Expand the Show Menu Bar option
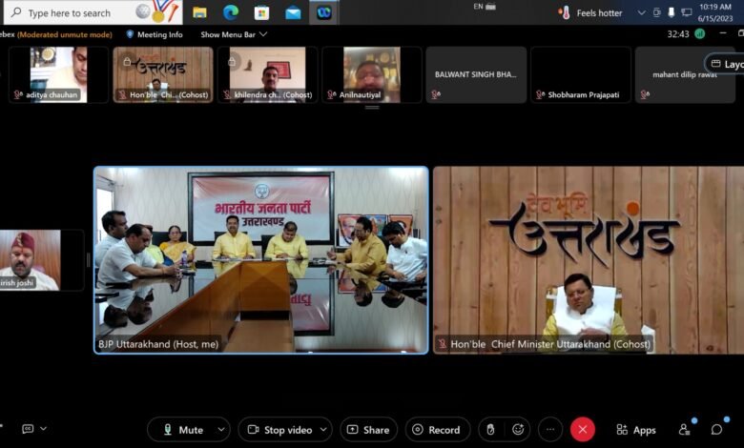The height and width of the screenshot is (448, 744). (x=234, y=34)
